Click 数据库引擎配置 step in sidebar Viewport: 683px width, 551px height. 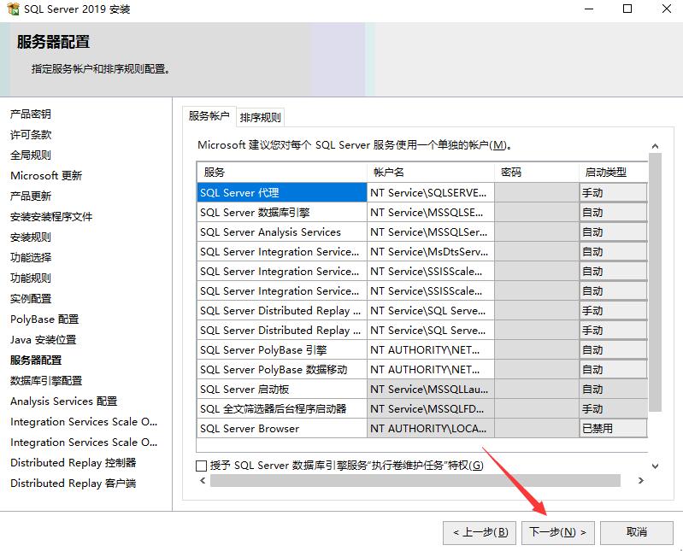coord(46,380)
